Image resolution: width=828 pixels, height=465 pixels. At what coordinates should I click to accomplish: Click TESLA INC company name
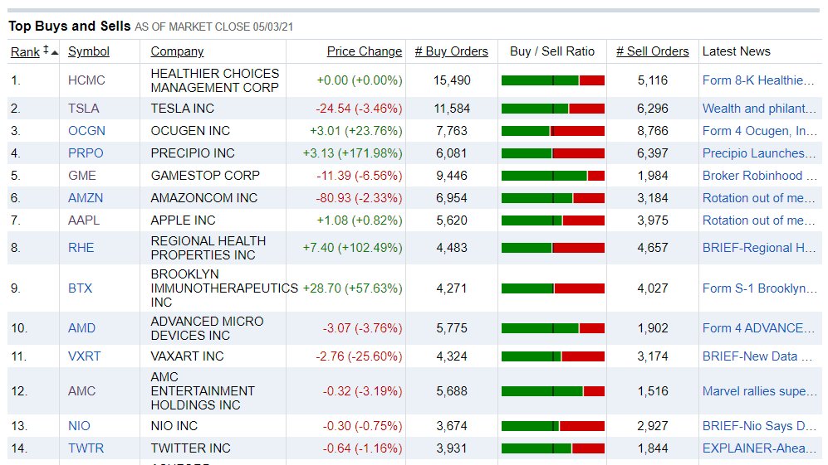click(183, 109)
